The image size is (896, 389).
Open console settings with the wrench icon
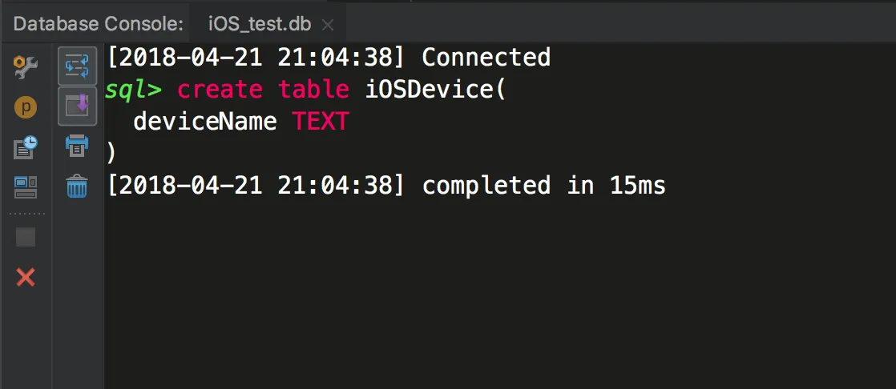[26, 67]
